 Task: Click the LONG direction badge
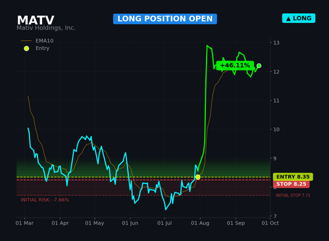coord(299,18)
